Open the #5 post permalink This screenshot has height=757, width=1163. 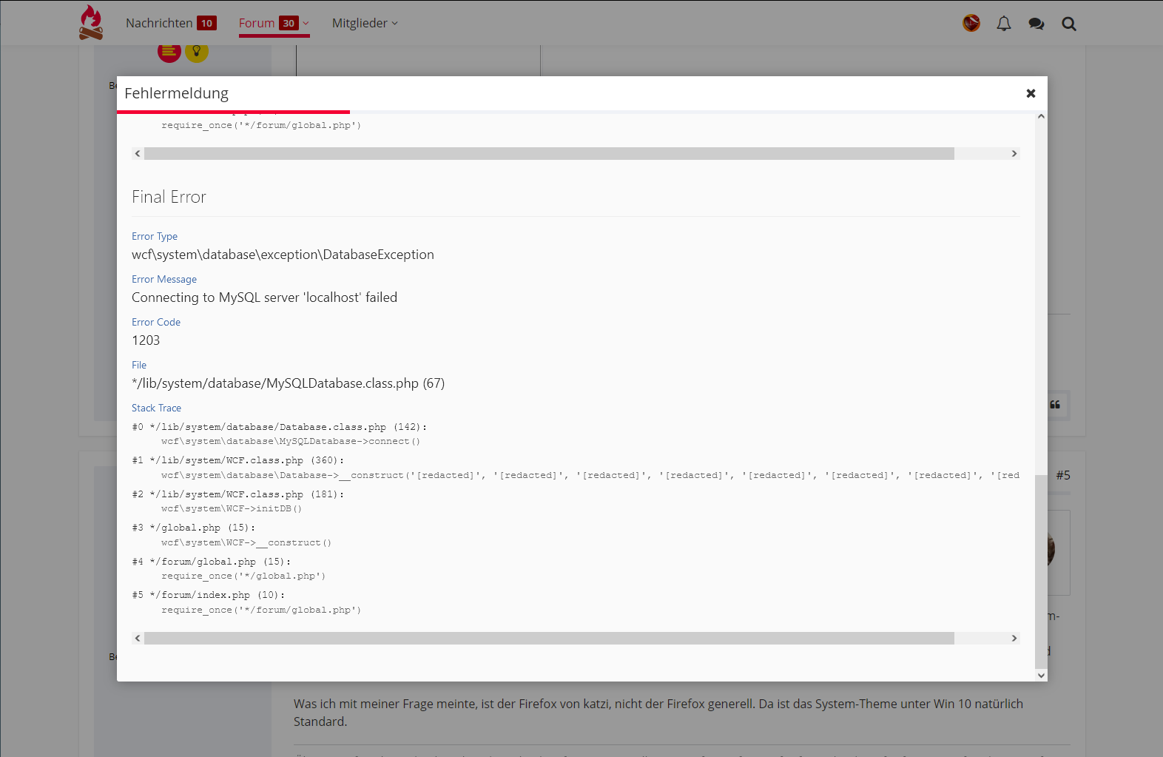tap(1063, 475)
